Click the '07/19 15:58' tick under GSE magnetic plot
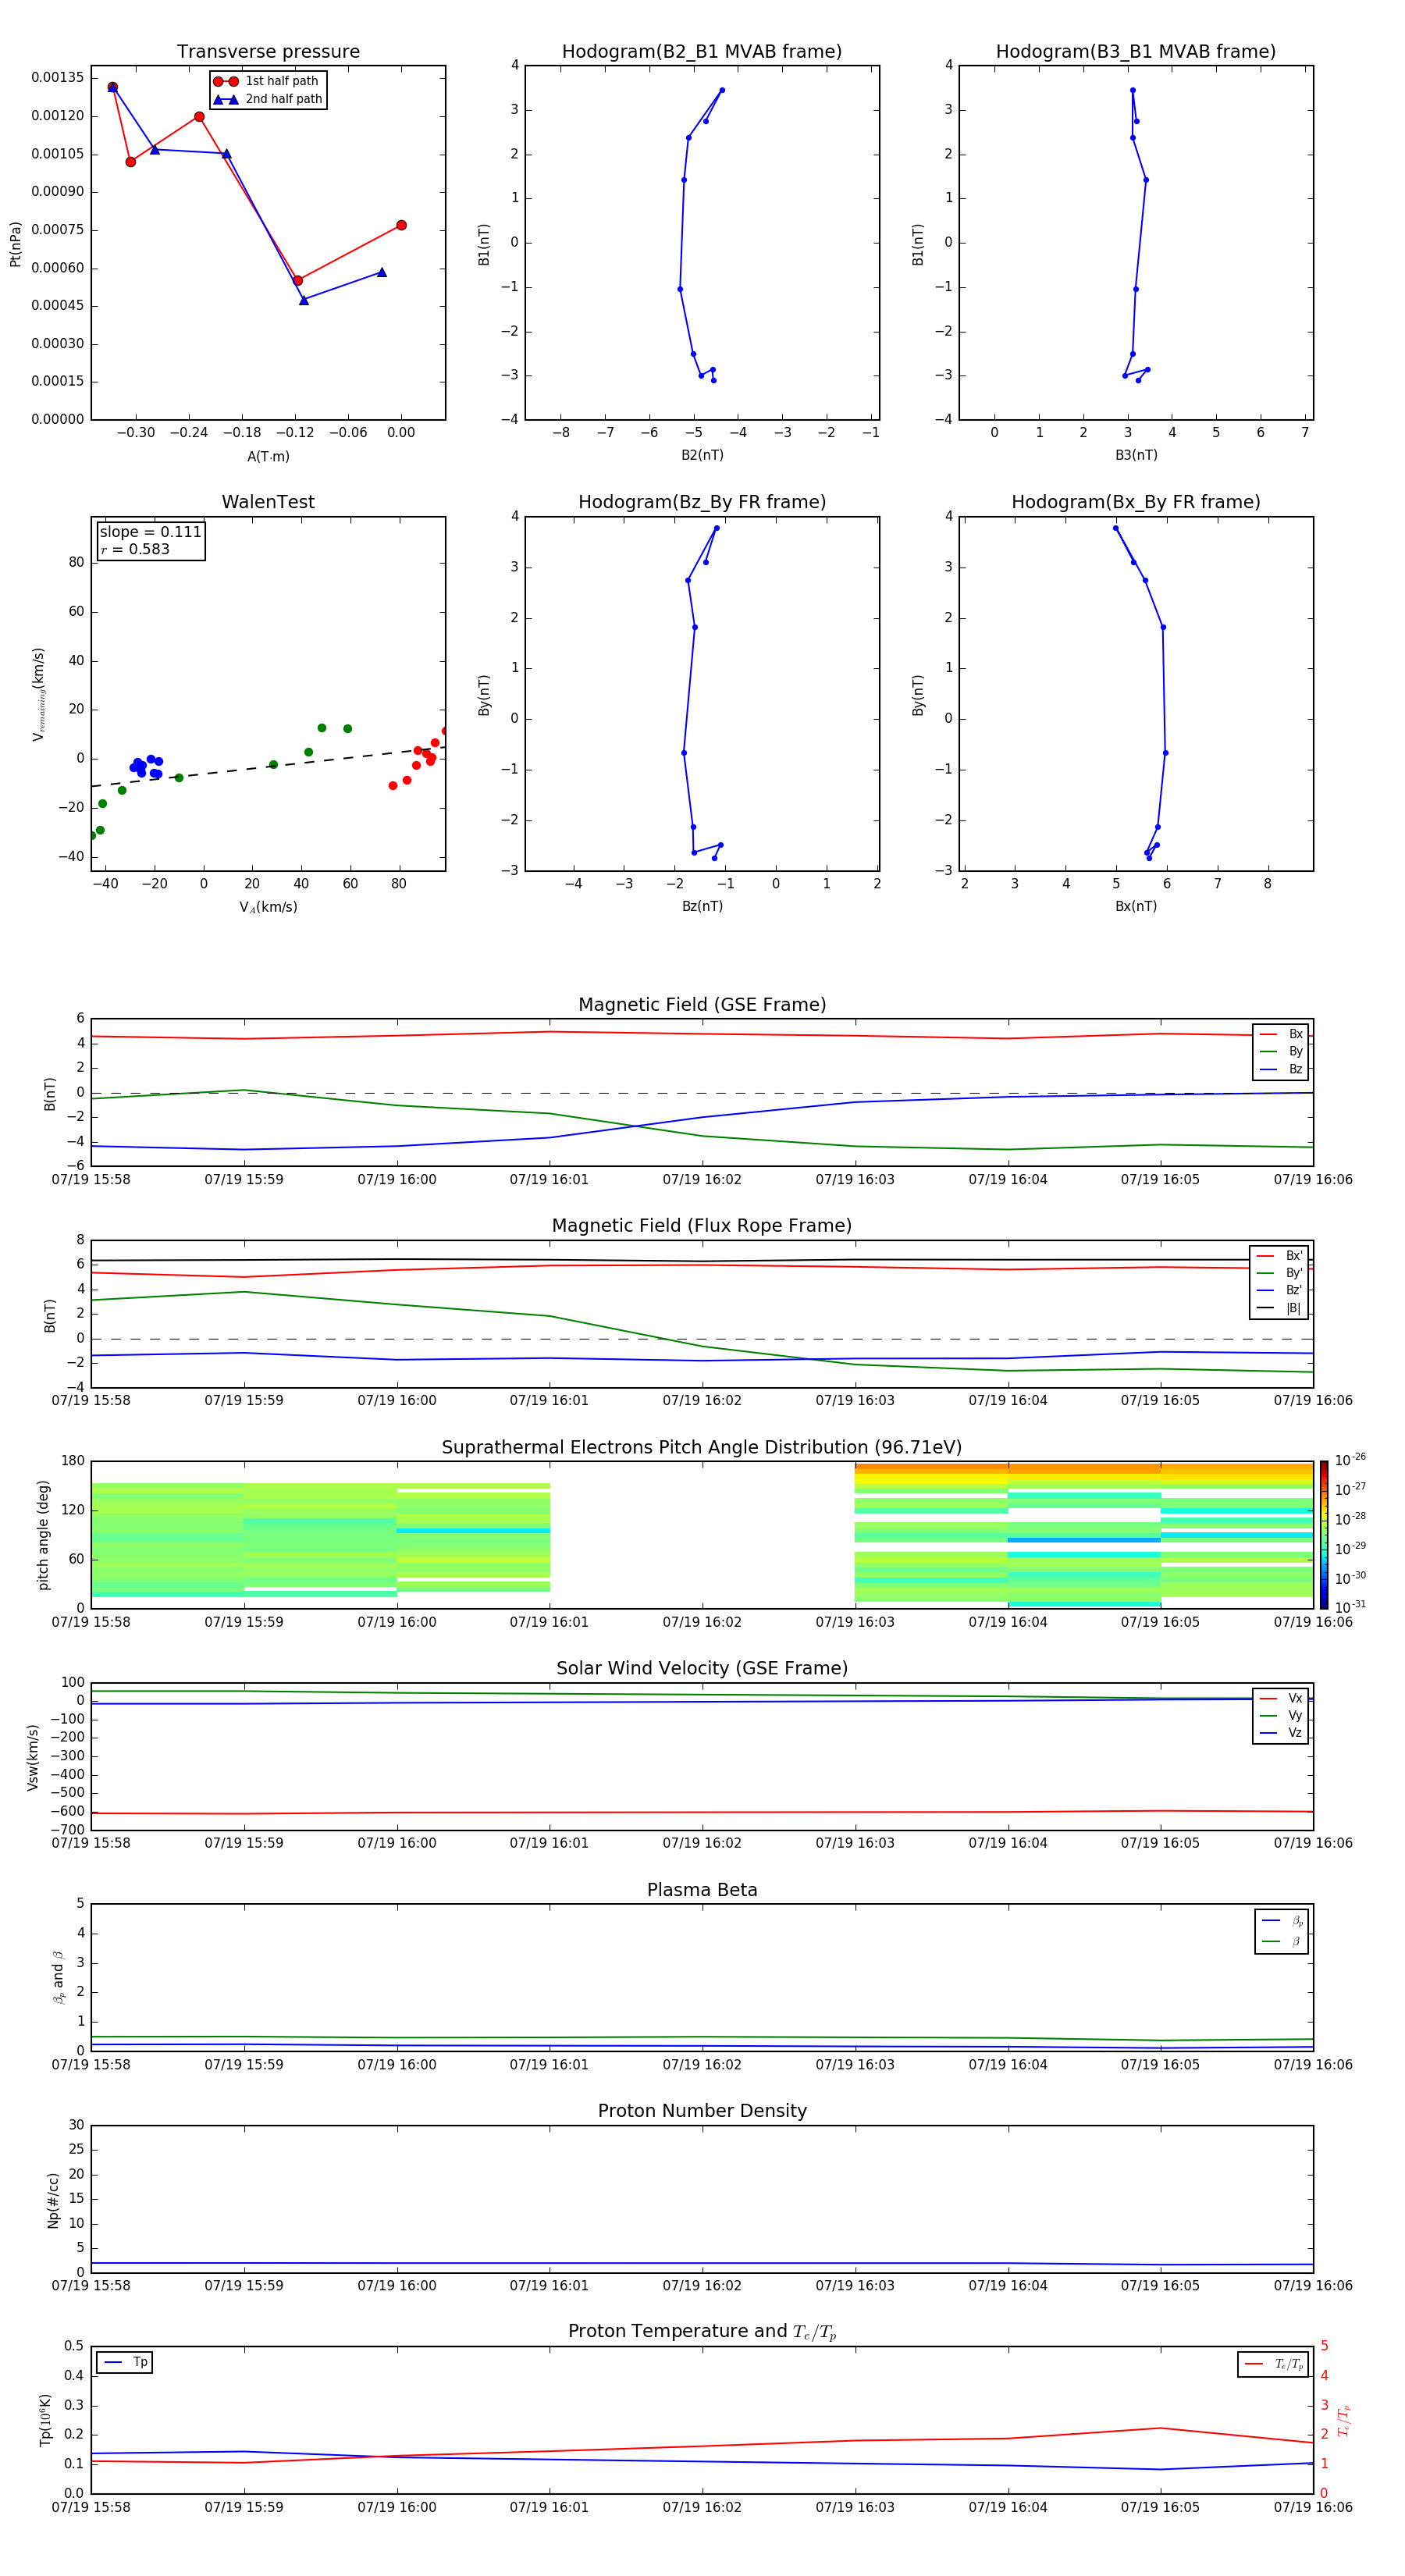The width and height of the screenshot is (1405, 2576). tap(91, 1180)
